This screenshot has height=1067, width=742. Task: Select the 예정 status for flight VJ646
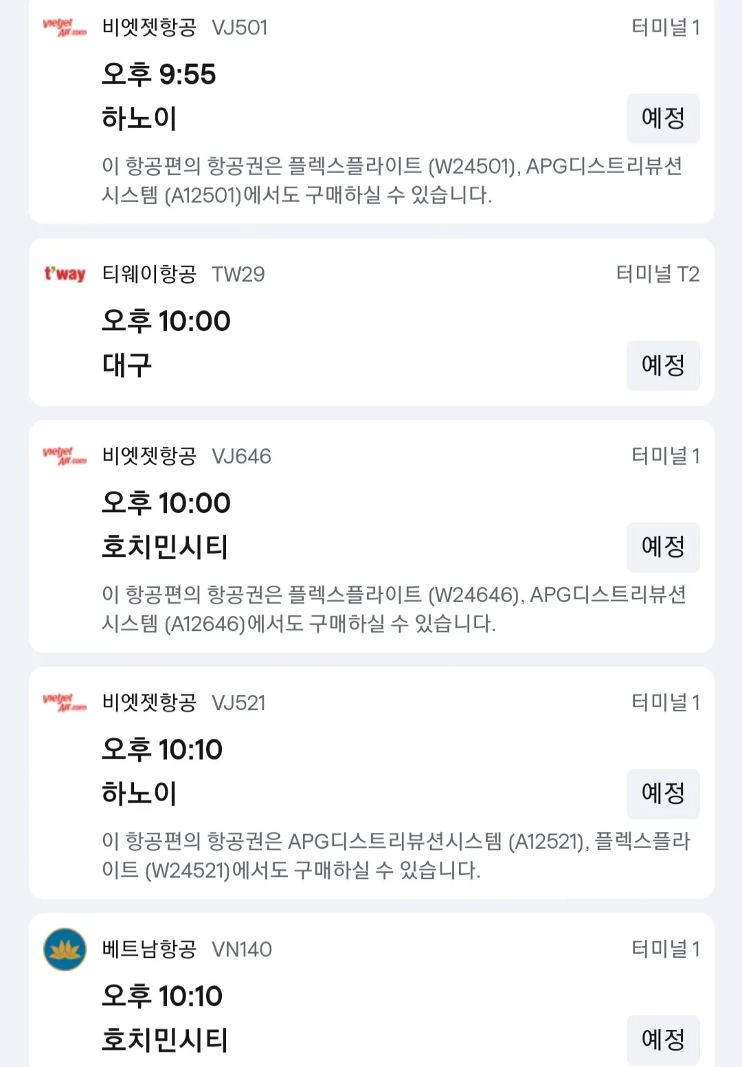click(x=663, y=547)
